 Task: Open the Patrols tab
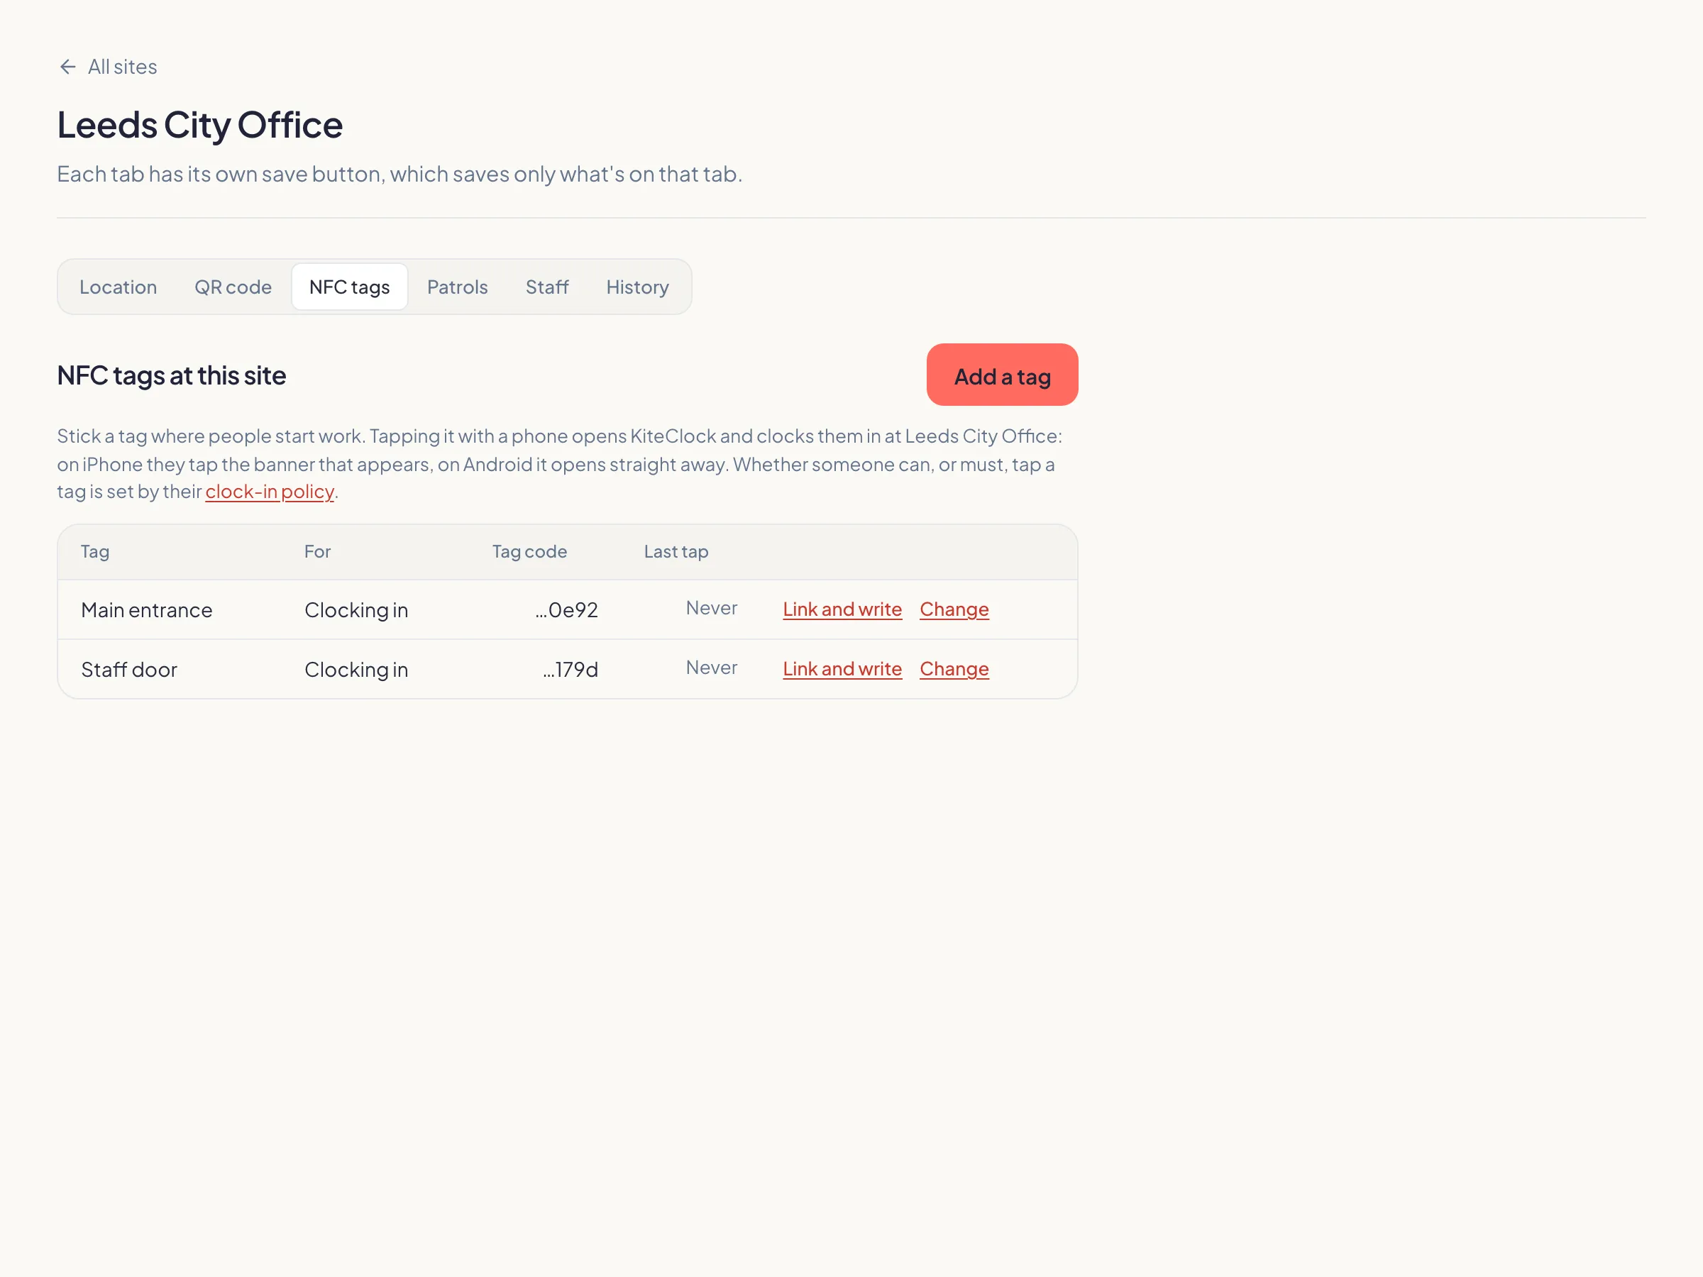point(457,287)
